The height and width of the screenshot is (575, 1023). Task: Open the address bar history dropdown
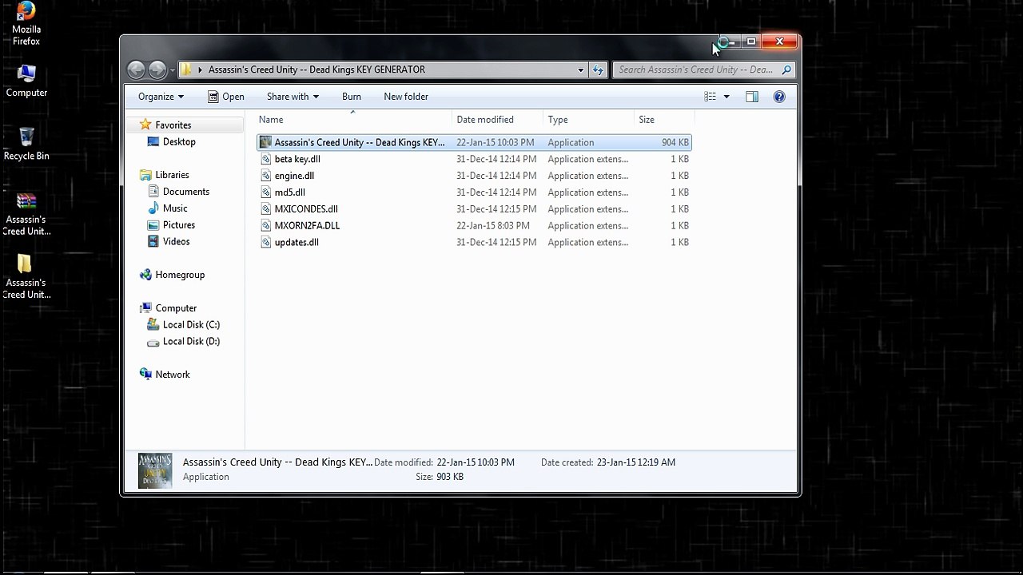tap(581, 69)
